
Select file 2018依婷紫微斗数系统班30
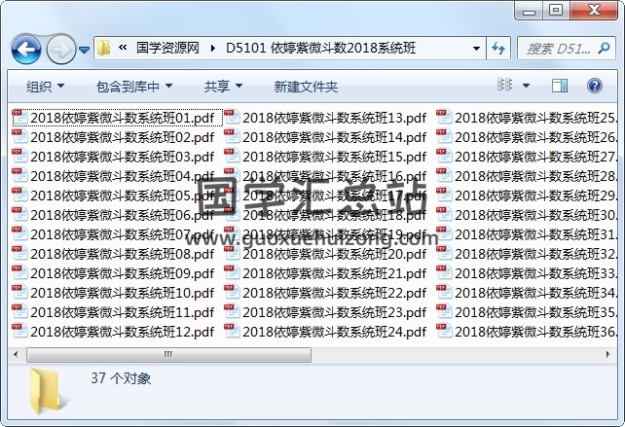[527, 215]
